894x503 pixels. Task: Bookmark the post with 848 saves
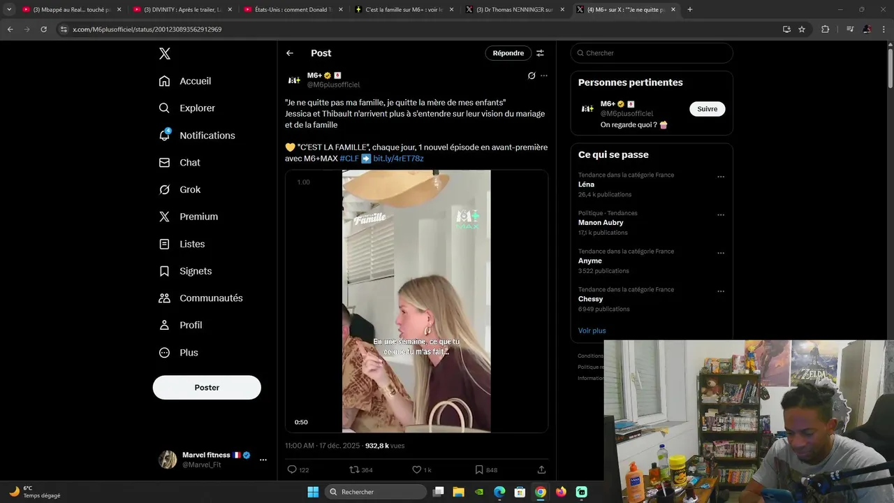pyautogui.click(x=479, y=469)
